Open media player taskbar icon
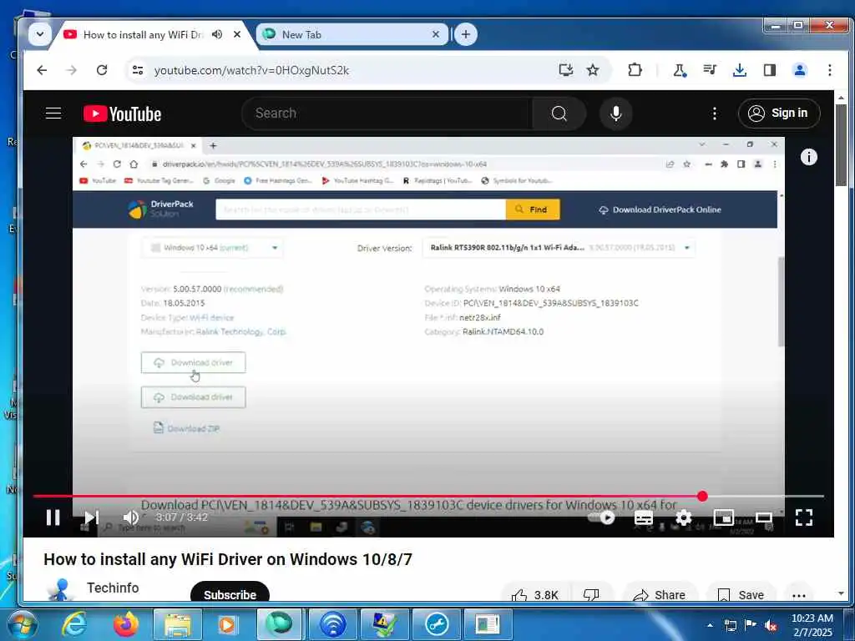Screen dimensions: 855x641 point(229,624)
